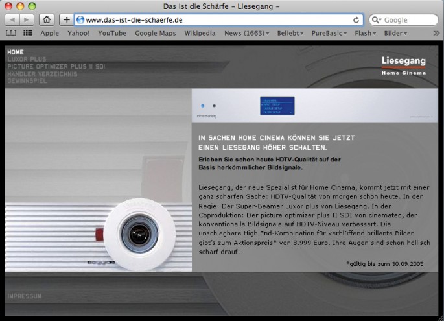
Task: Open the Wikipedia bookmark
Action: (x=200, y=33)
